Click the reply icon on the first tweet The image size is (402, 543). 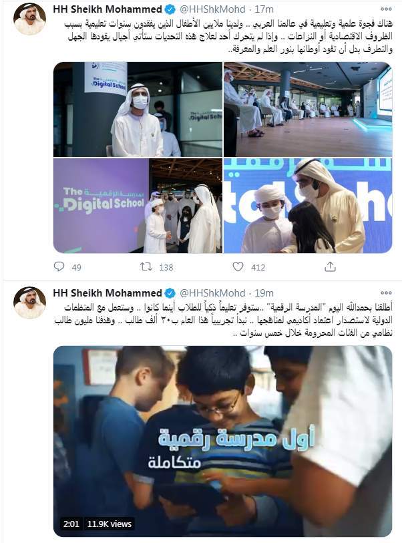(59, 266)
